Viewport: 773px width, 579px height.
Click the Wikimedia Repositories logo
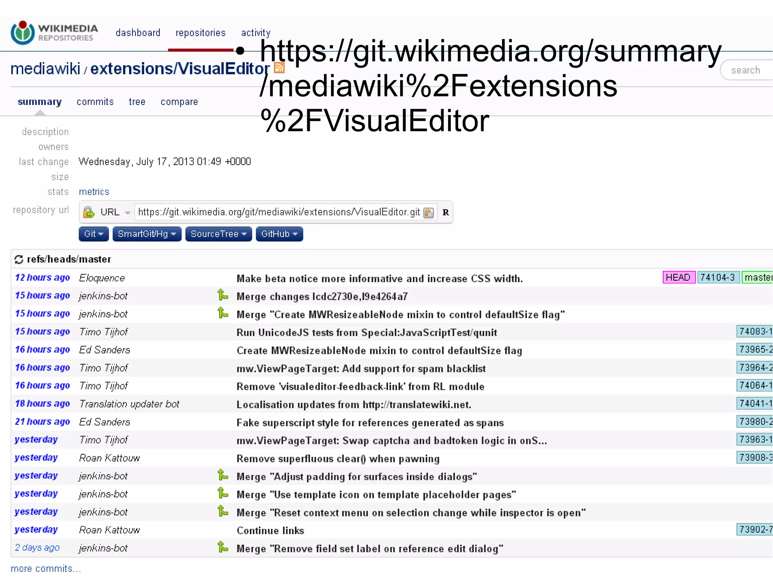[x=54, y=32]
